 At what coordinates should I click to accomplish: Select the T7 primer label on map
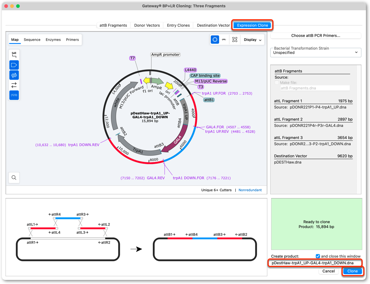[132, 58]
